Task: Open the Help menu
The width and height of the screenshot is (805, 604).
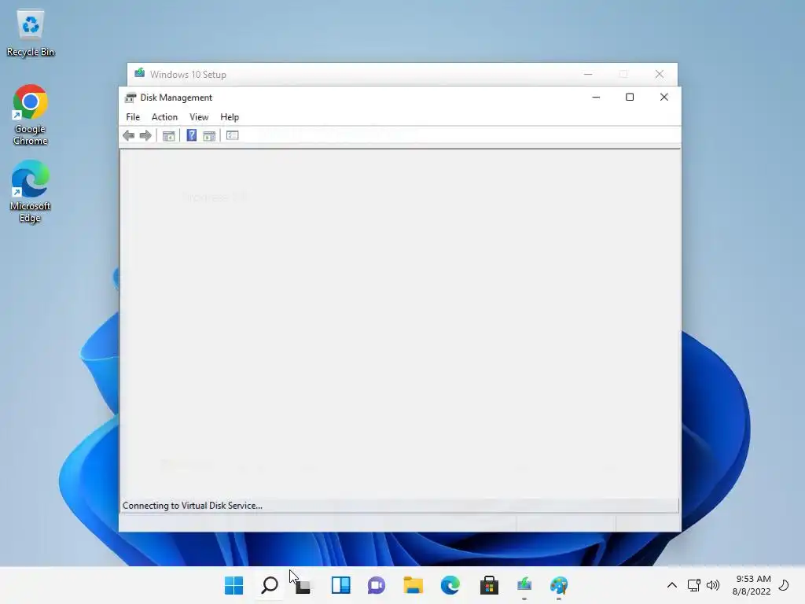Action: click(x=230, y=117)
